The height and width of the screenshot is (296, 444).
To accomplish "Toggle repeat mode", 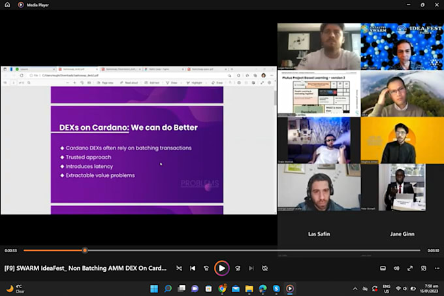I will coord(264,268).
